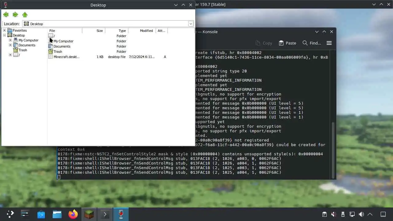Expand the root slash node in tree

click(x=10, y=55)
